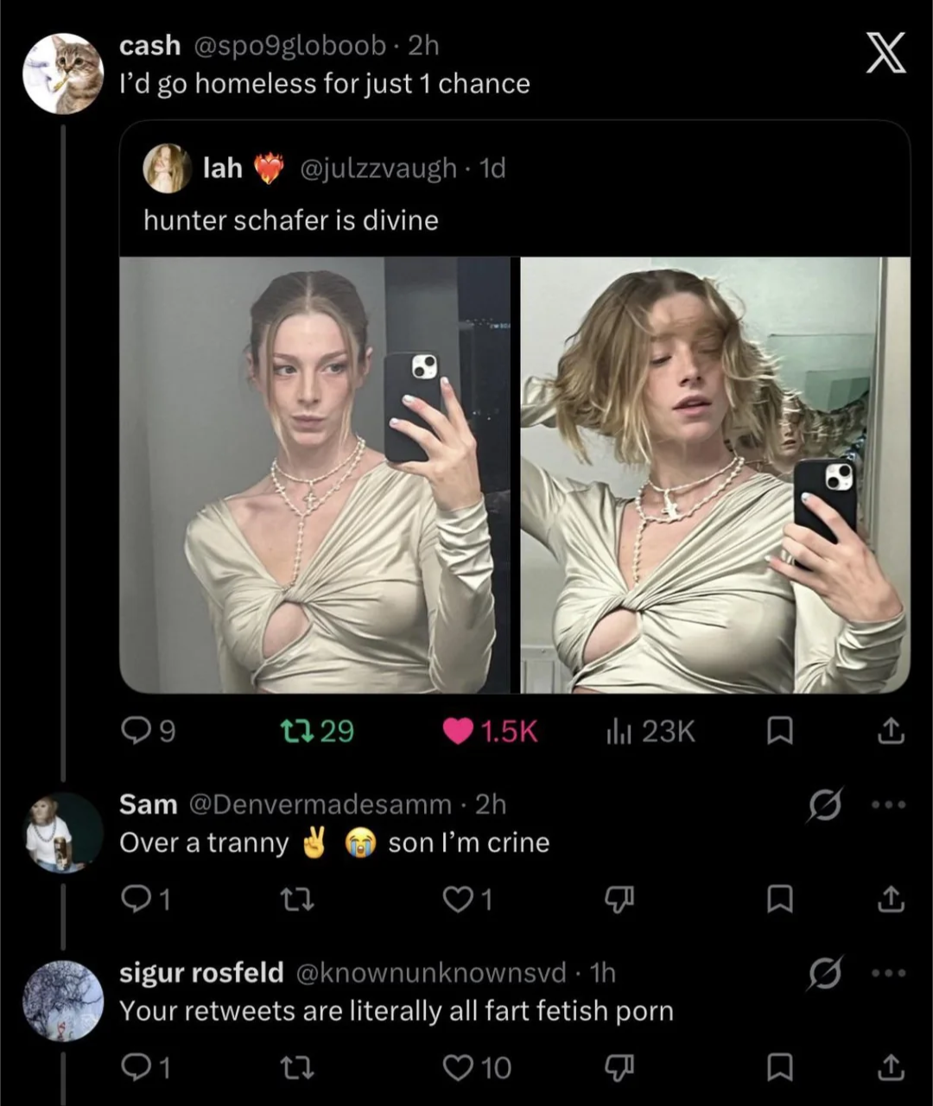View analytics showing 23K views
933x1106 pixels.
619,732
